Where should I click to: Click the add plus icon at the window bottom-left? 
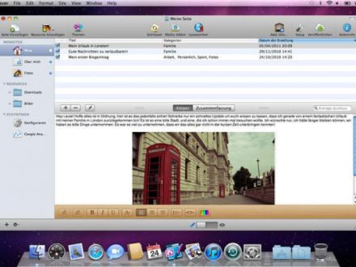click(7, 225)
